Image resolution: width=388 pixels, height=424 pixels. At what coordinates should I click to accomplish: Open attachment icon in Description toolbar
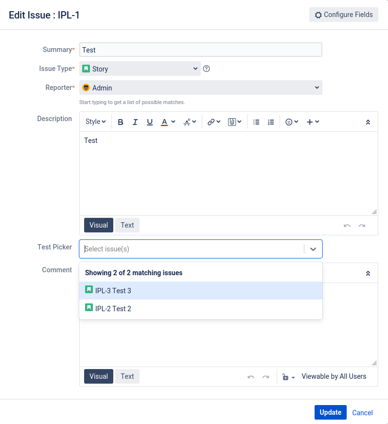tap(232, 122)
